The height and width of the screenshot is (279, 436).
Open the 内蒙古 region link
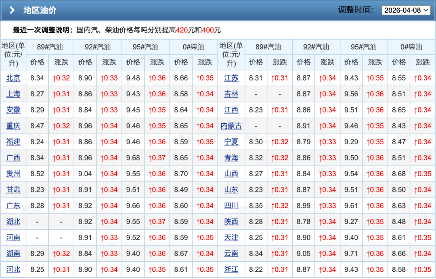pyautogui.click(x=231, y=126)
